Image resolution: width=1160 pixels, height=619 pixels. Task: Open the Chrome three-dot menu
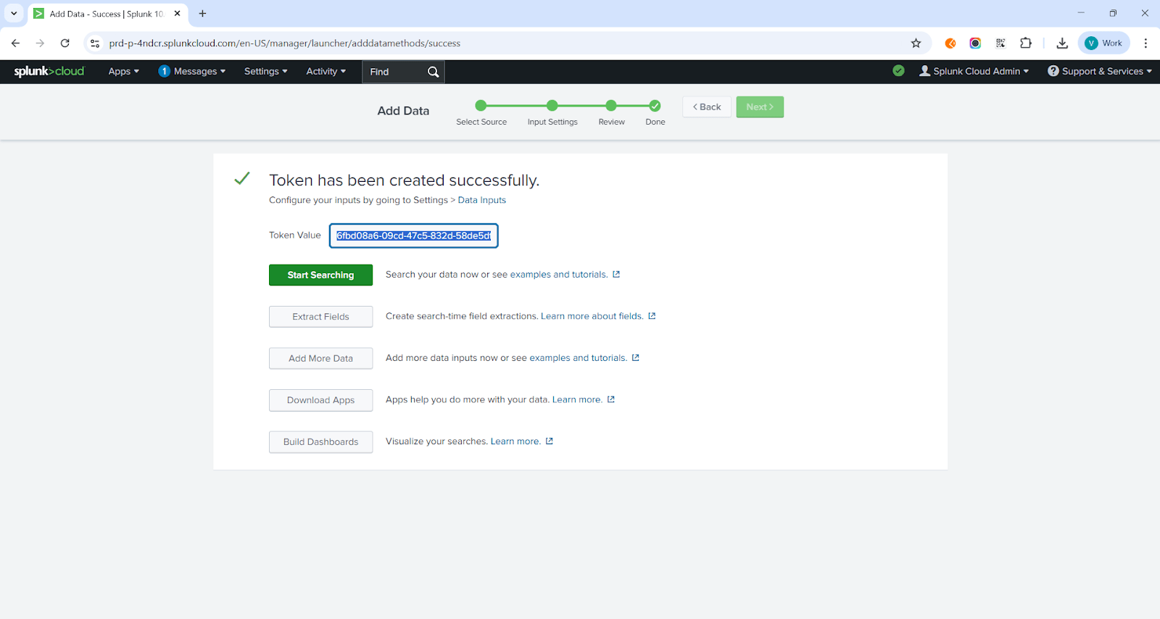point(1145,43)
